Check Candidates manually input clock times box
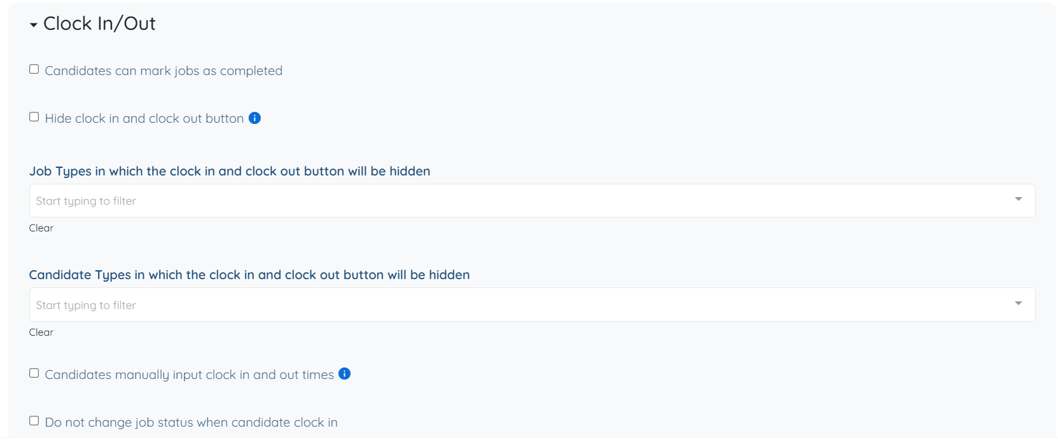This screenshot has width=1058, height=440. click(34, 373)
